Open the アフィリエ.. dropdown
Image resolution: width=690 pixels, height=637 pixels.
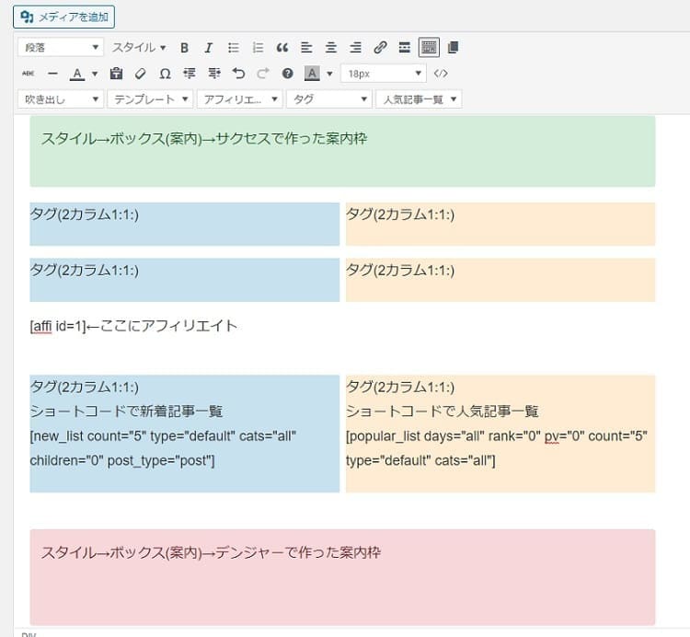(x=240, y=99)
